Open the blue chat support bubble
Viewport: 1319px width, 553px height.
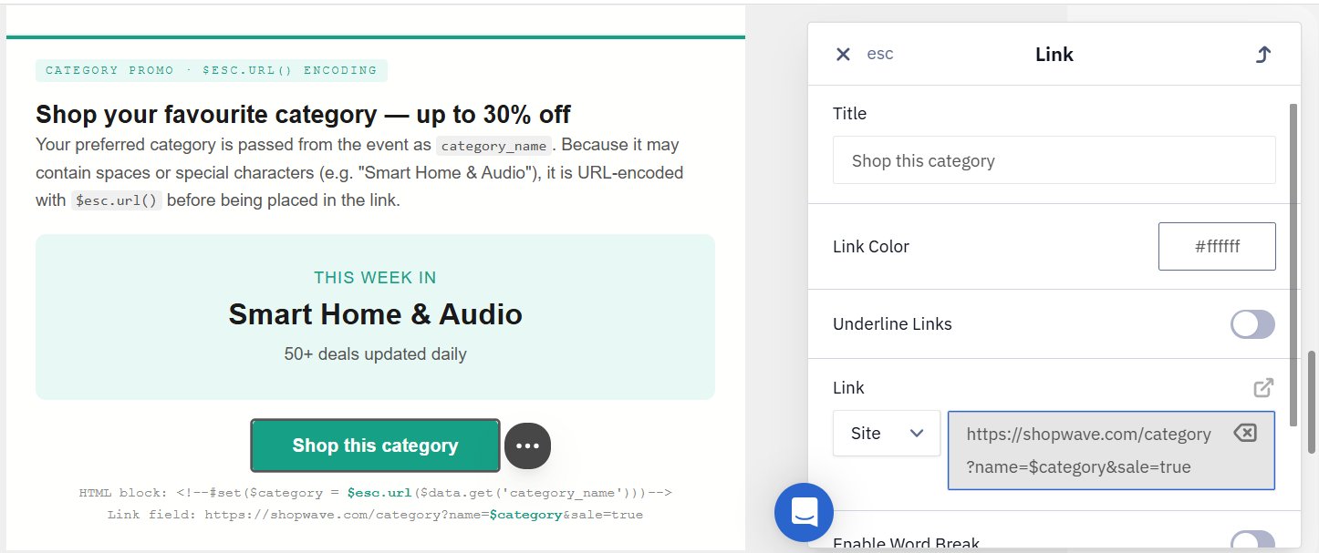click(x=804, y=513)
